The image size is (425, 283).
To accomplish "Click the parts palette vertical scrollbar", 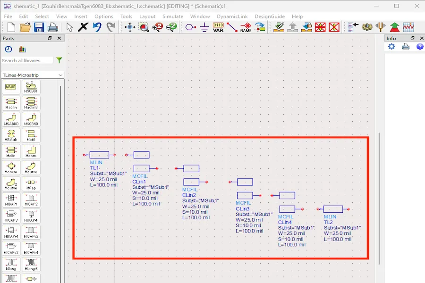I will tap(61, 184).
